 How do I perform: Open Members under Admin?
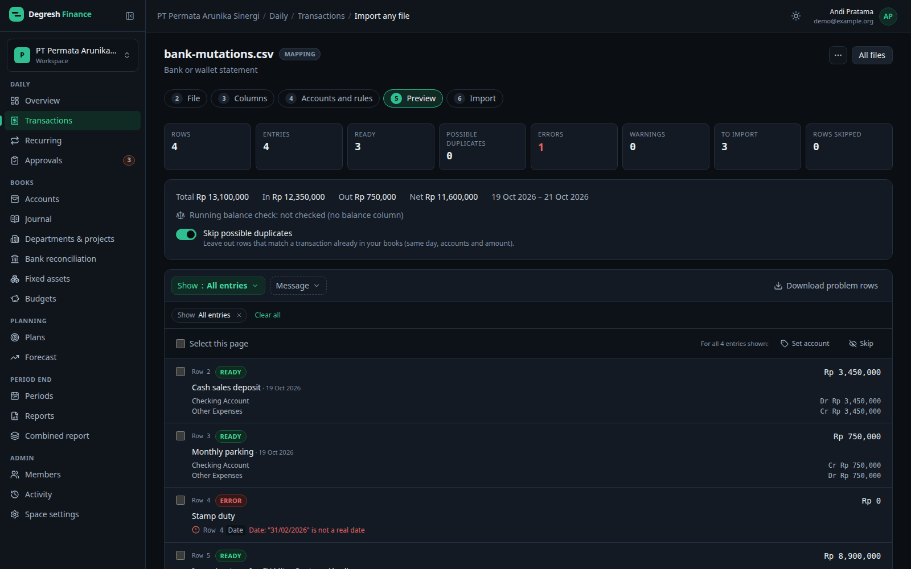tap(72, 475)
